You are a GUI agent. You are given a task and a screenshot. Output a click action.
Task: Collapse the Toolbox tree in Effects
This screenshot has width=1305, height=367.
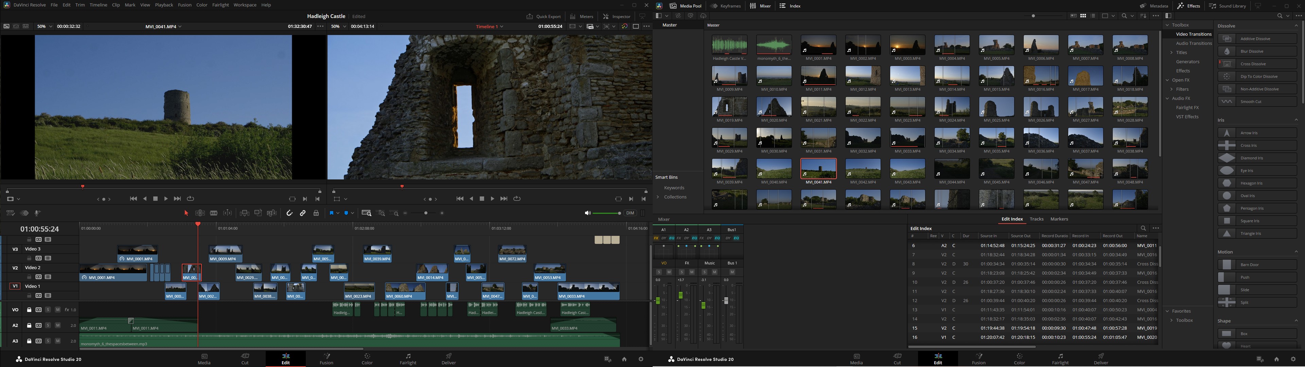[1167, 25]
